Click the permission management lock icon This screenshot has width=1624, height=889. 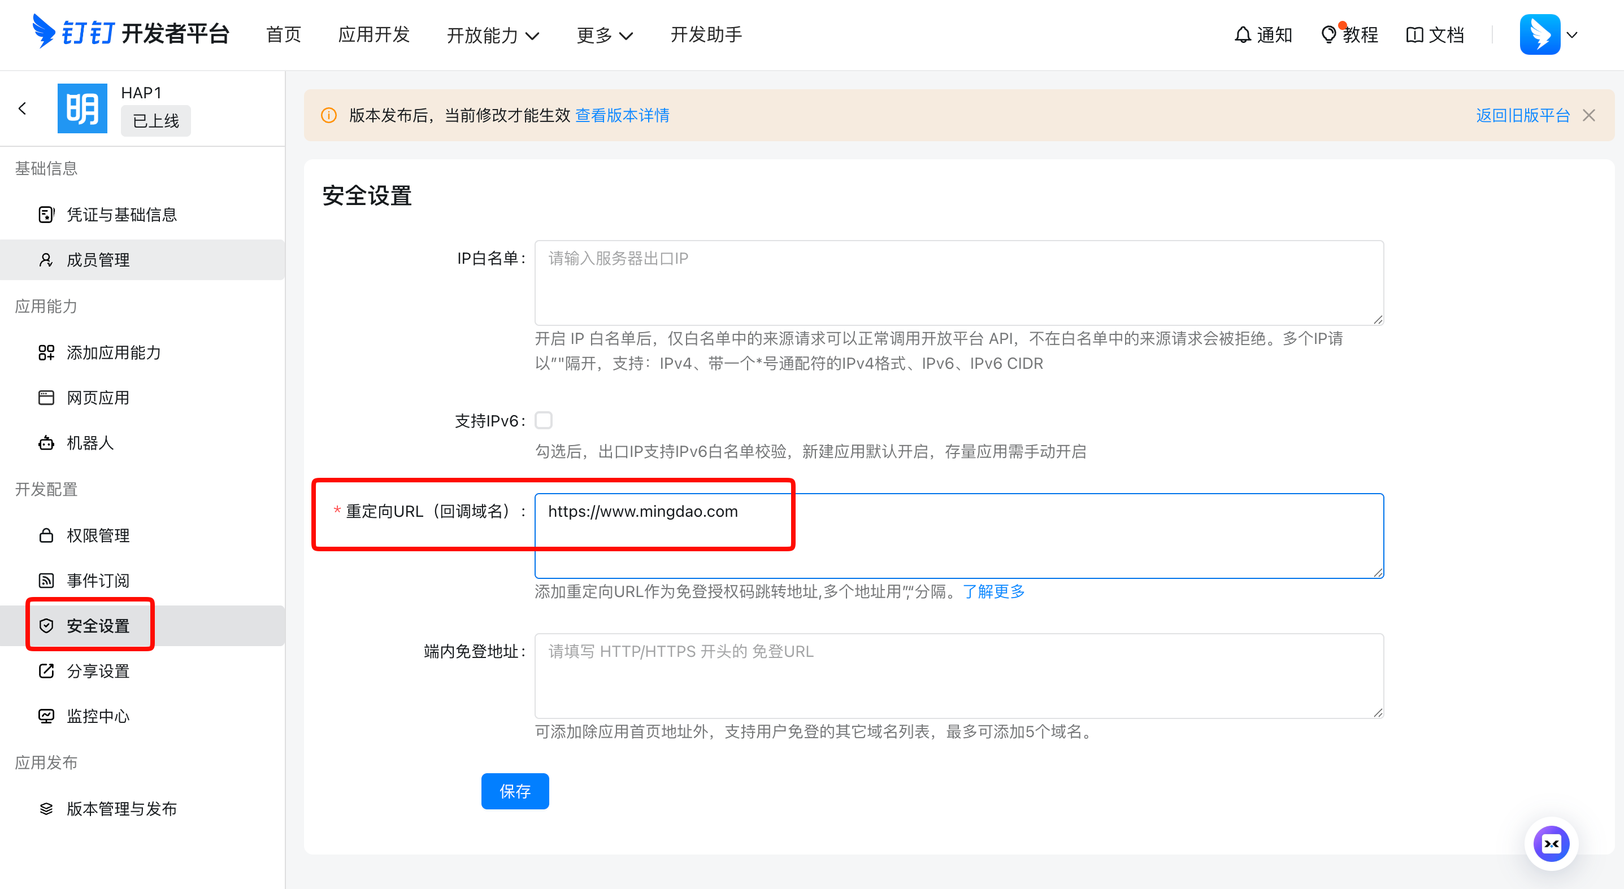[46, 535]
